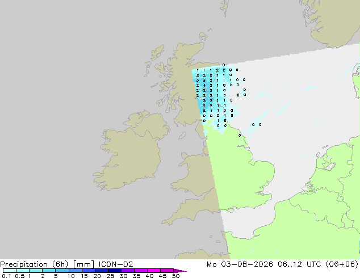Viewport: 360px width, 278px height.
Task: Click the legend label '50'
Action: click(x=175, y=276)
